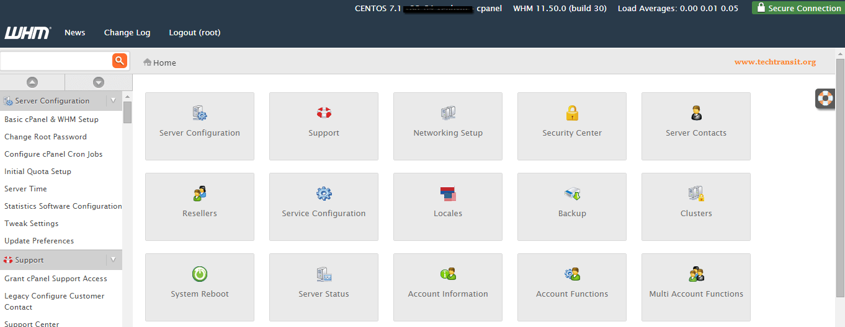Click the CENTOS 7.1 text
The height and width of the screenshot is (327, 845).
click(x=377, y=8)
